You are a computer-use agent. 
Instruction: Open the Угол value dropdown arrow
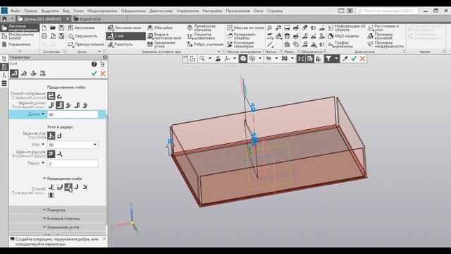click(x=94, y=145)
